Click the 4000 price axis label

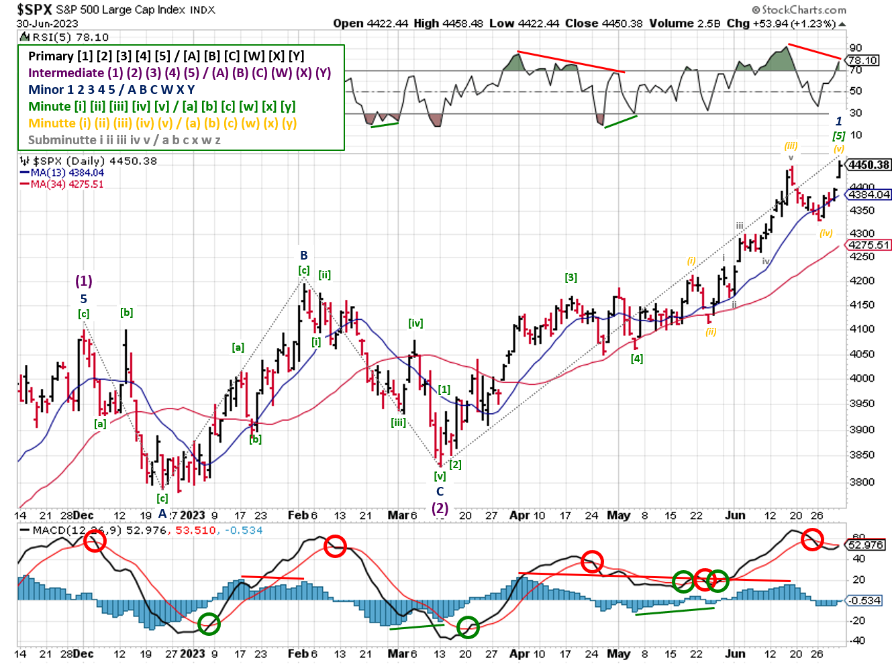tap(862, 378)
